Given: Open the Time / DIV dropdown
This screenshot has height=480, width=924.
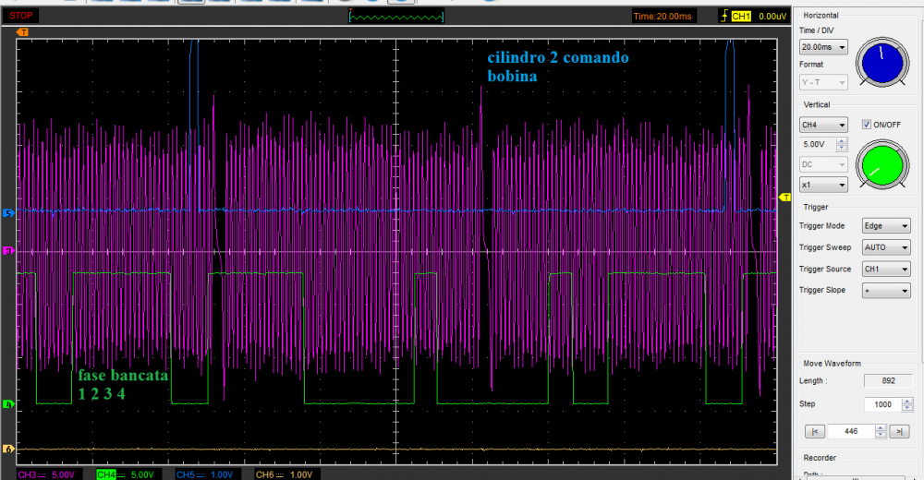Looking at the screenshot, I should (823, 47).
